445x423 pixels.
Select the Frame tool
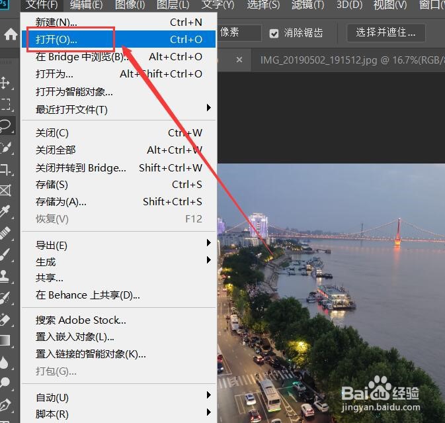point(5,190)
